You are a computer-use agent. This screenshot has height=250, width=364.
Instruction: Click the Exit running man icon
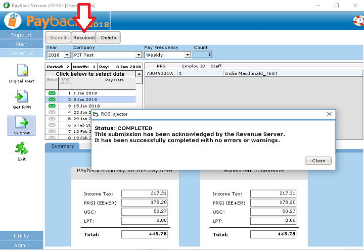tap(21, 148)
